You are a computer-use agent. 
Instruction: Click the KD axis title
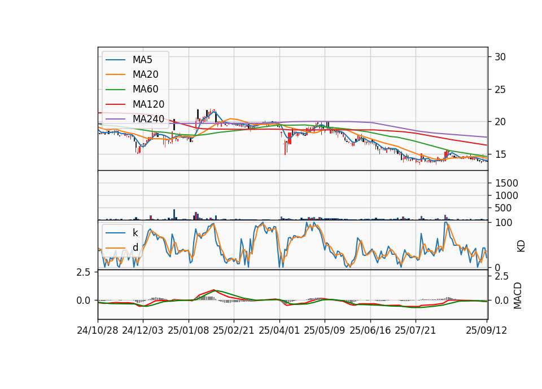[521, 246]
